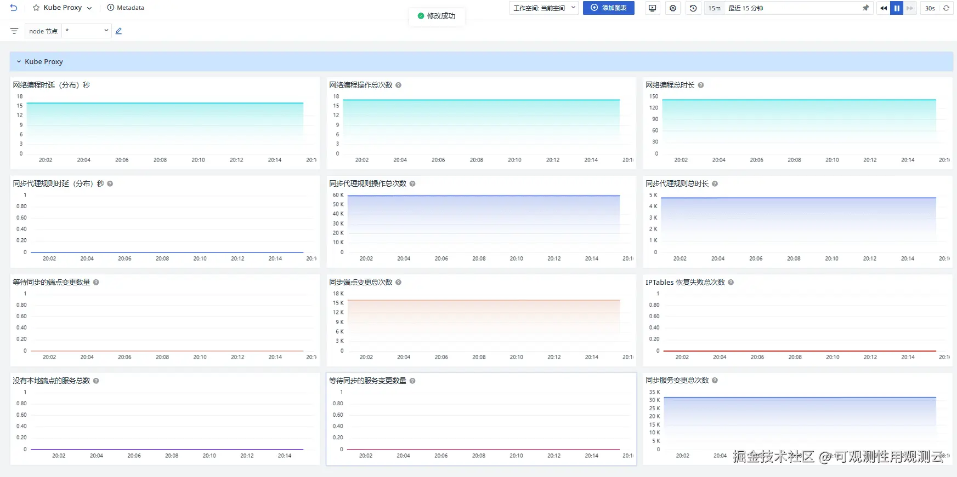957x477 pixels.
Task: Step the time range forward with double-right arrows
Action: [x=910, y=8]
